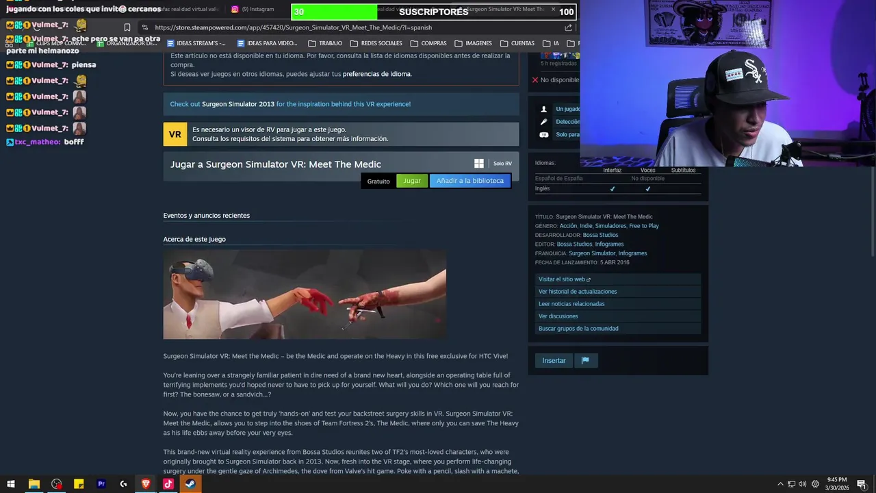Screen dimensions: 876x493
Task: Click the Gratuito price label
Action: (378, 181)
